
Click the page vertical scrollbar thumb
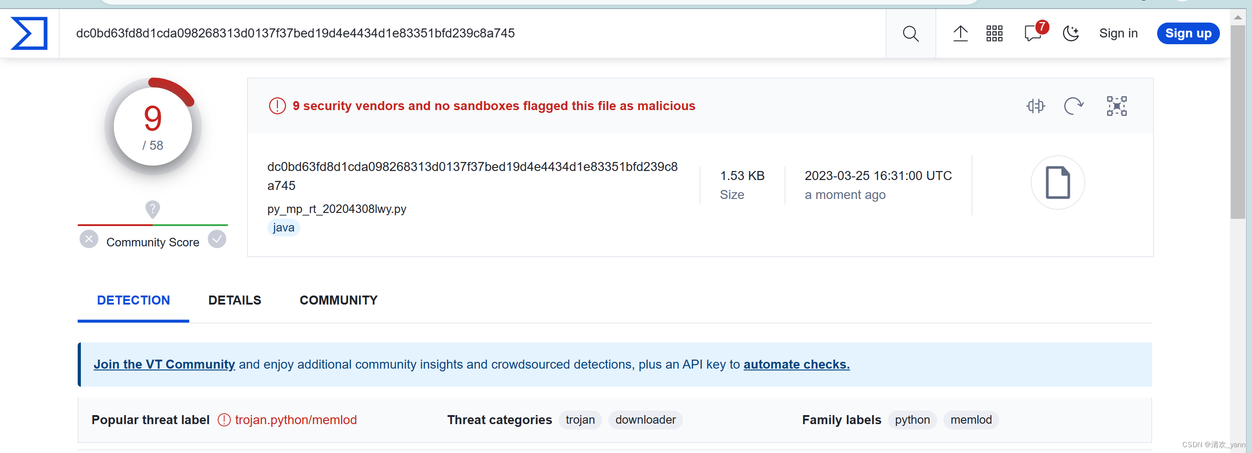click(1238, 121)
